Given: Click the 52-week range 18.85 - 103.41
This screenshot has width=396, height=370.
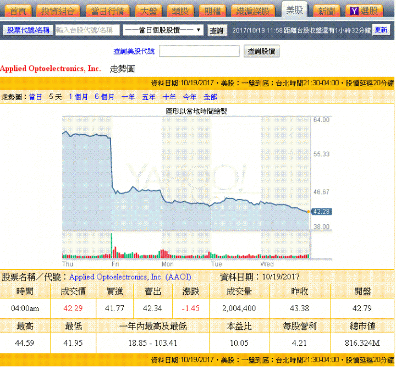Looking at the screenshot, I should [153, 343].
